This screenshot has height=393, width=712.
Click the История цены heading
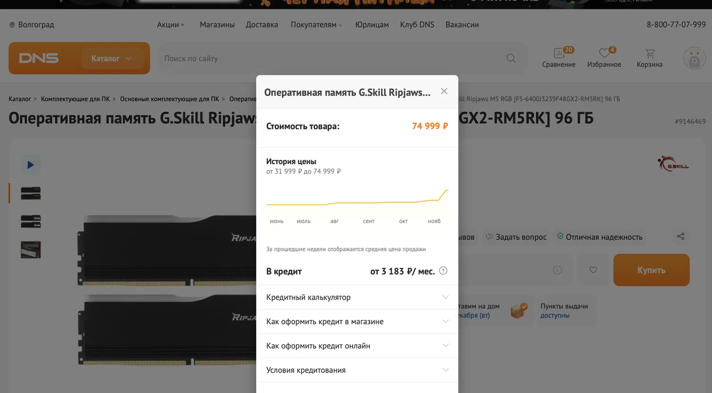291,162
